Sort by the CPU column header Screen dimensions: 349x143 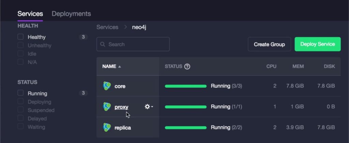tap(271, 66)
